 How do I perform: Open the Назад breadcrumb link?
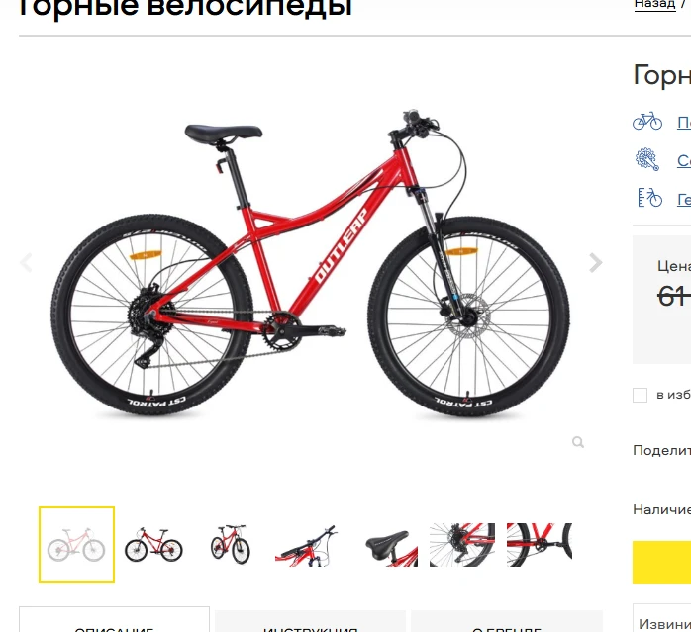click(654, 4)
